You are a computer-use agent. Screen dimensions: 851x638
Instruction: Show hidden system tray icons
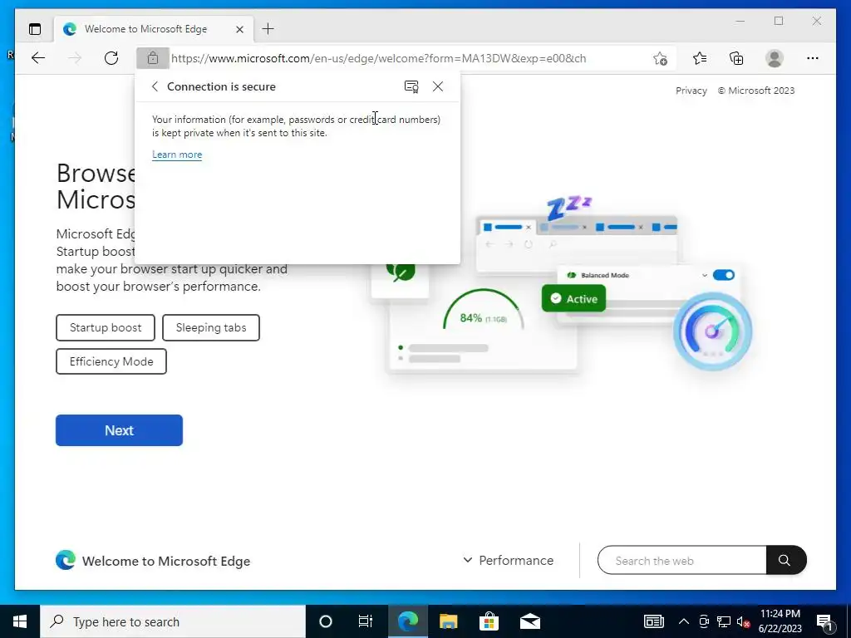pos(684,621)
